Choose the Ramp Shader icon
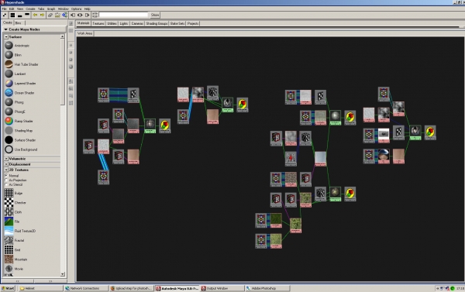 tap(9, 121)
